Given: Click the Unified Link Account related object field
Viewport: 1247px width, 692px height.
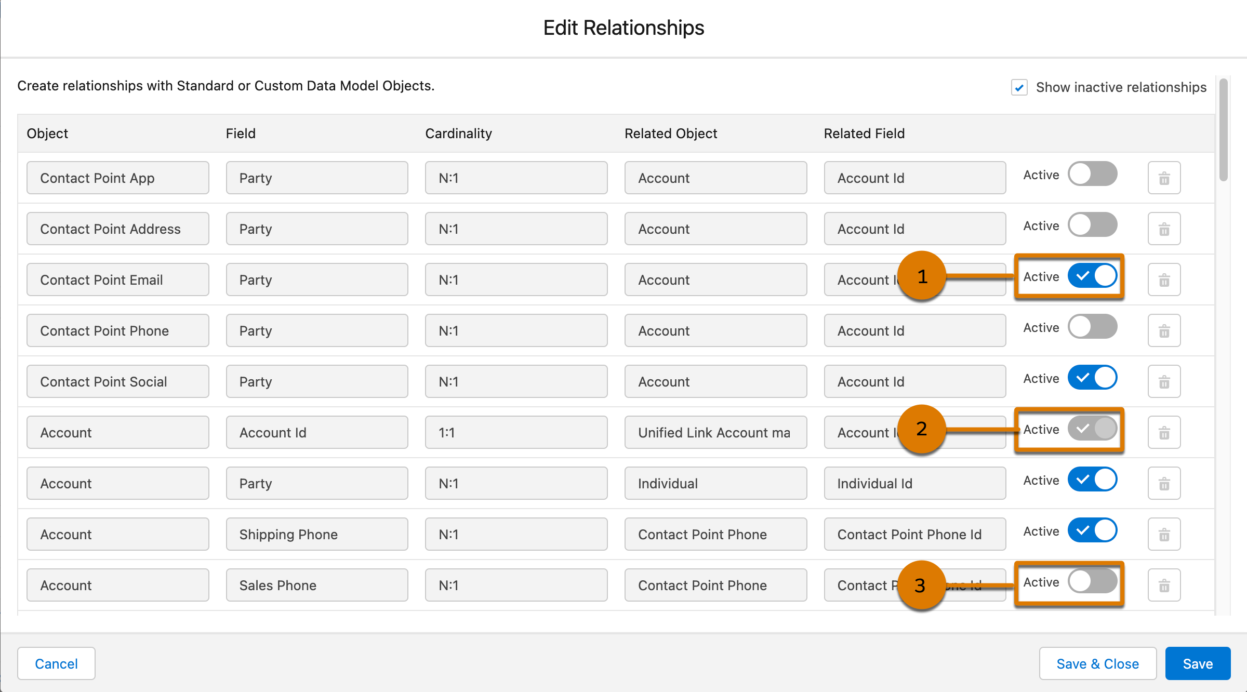Looking at the screenshot, I should click(715, 433).
